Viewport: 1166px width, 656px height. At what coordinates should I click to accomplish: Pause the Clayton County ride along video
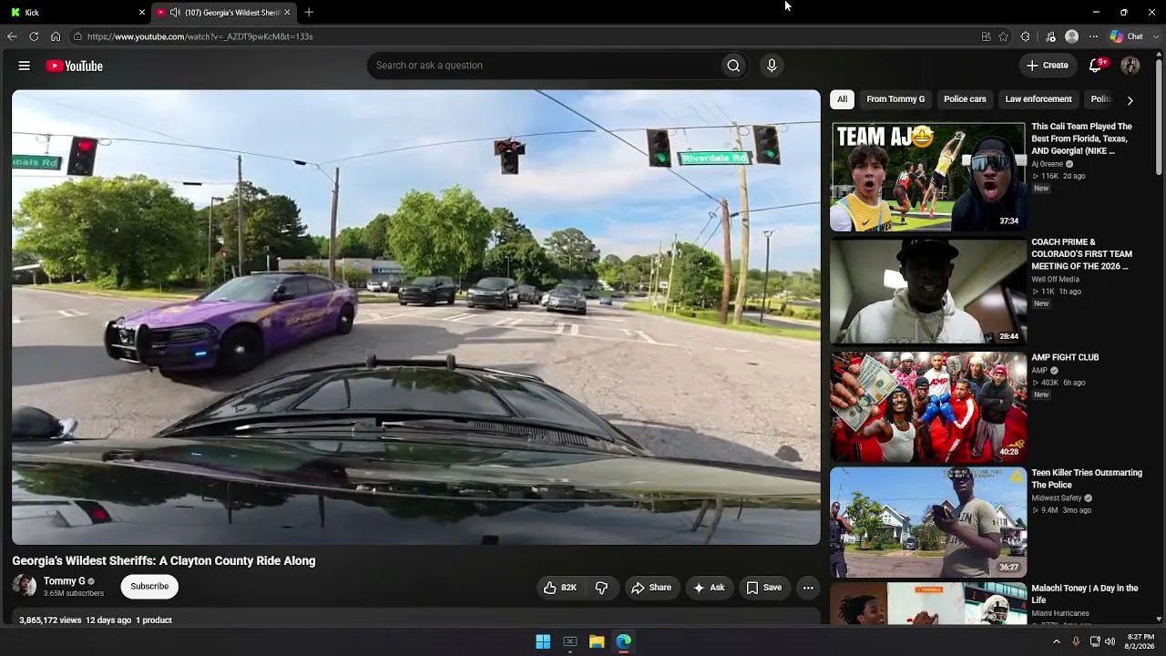(x=416, y=317)
